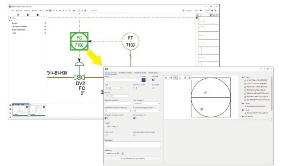Select the General Settings tab

[111, 73]
